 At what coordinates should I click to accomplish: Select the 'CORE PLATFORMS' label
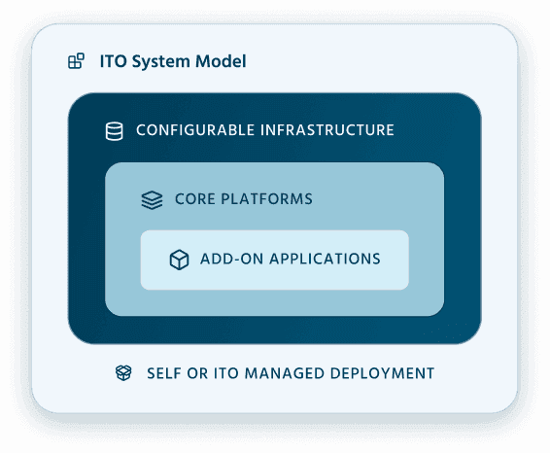(x=244, y=199)
